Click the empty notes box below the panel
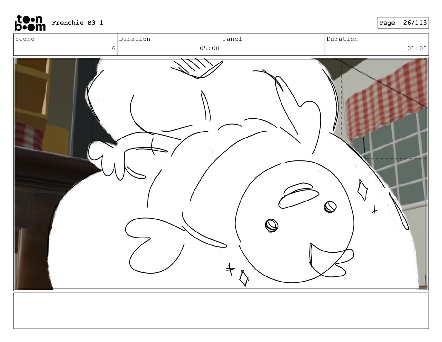Viewport: 442px width, 342px height. pyautogui.click(x=221, y=310)
